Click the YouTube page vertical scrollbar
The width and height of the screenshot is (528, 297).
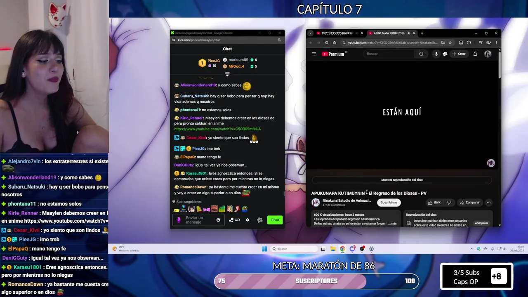pos(500,64)
